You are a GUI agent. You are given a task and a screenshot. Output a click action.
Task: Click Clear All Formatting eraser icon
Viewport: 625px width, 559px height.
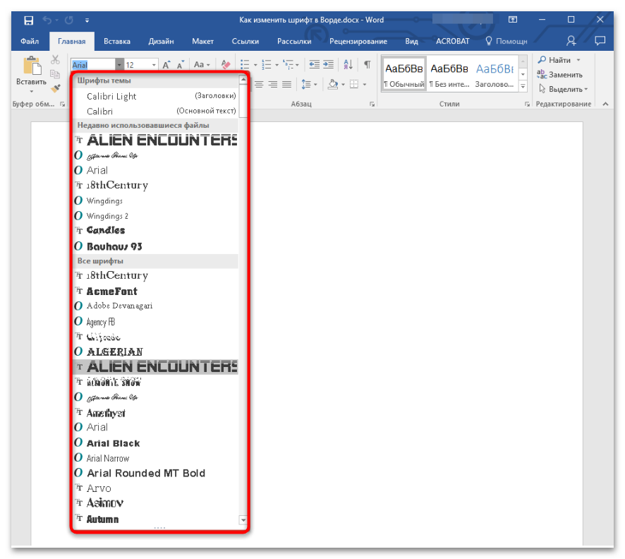(226, 65)
